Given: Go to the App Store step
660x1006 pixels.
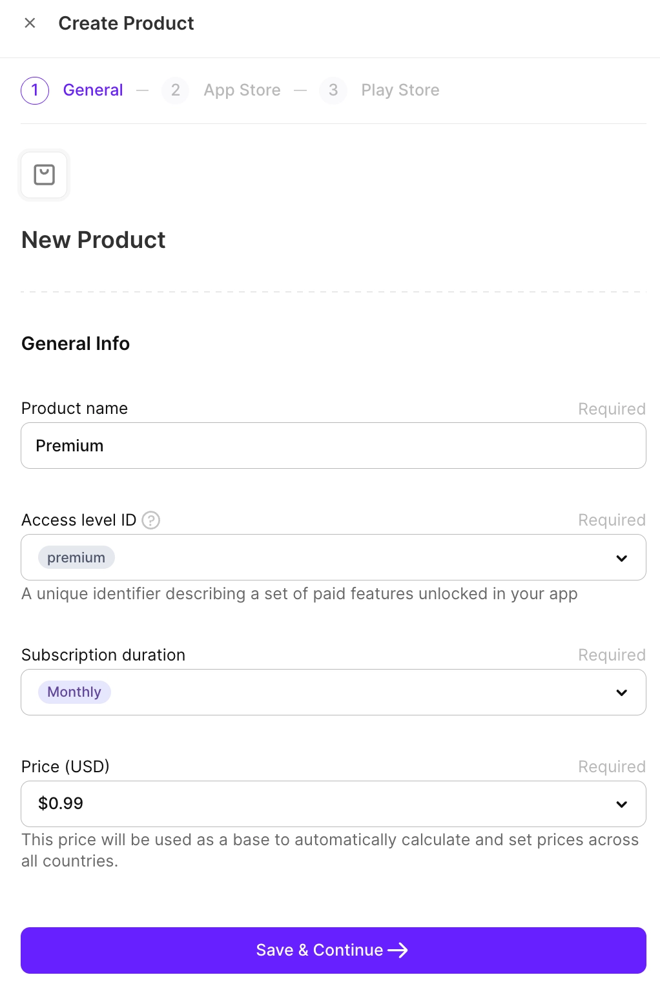Looking at the screenshot, I should coord(242,90).
